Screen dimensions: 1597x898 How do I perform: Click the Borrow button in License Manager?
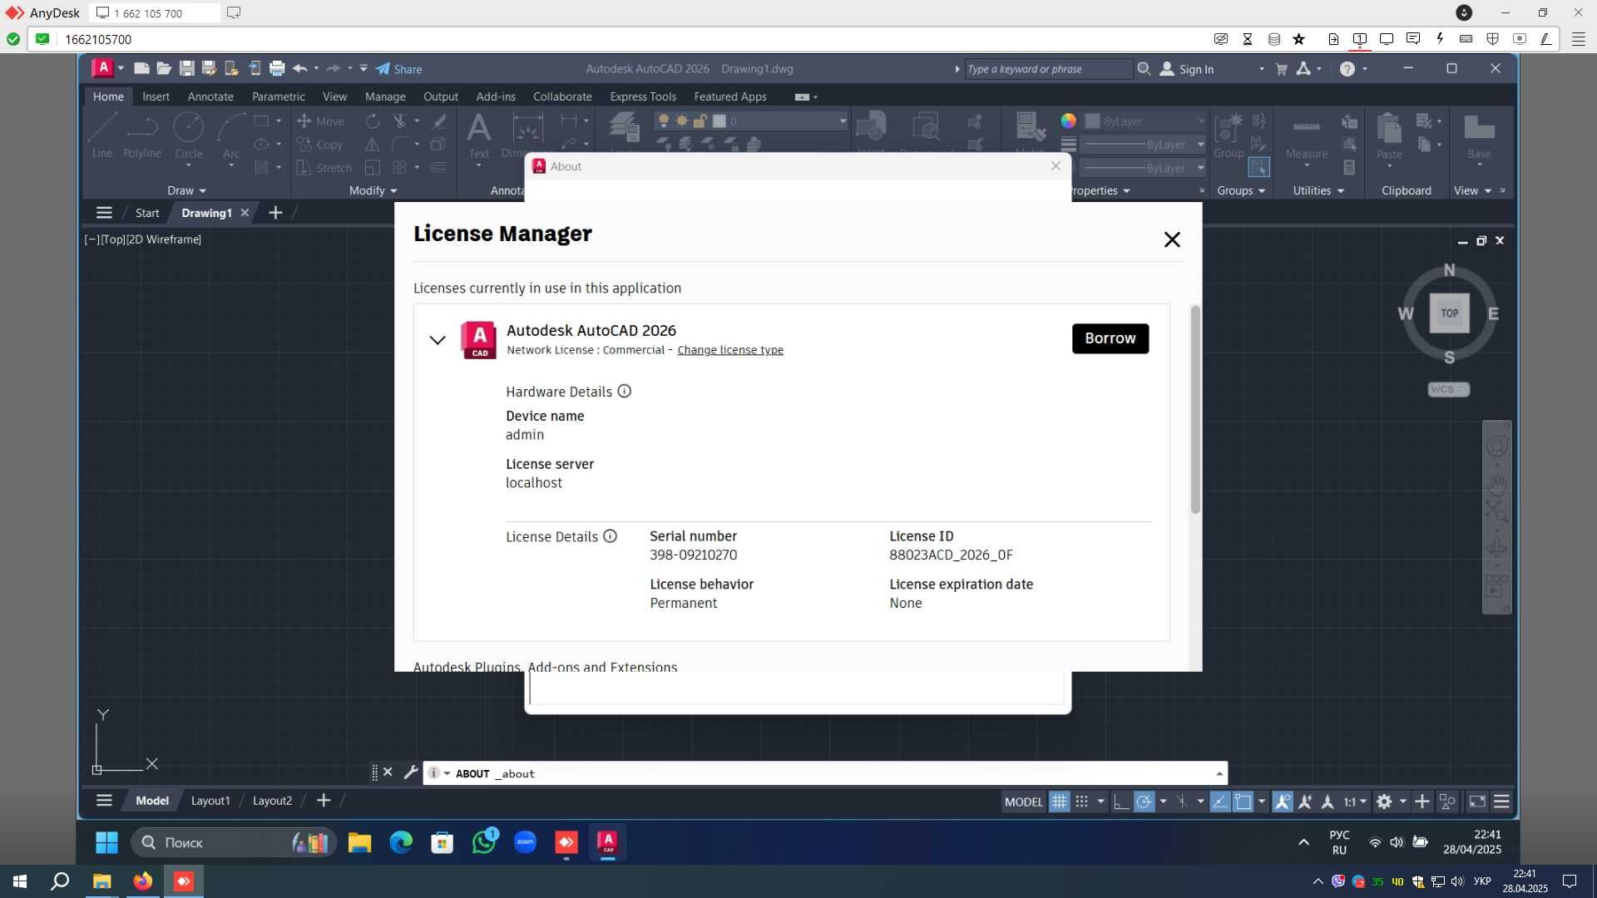[x=1110, y=338]
